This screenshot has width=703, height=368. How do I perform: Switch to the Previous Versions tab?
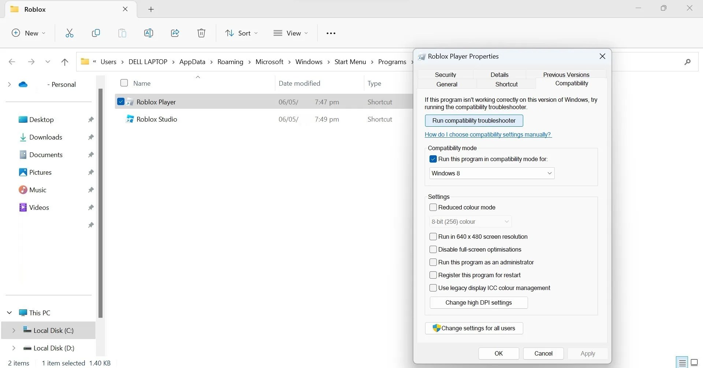point(566,74)
